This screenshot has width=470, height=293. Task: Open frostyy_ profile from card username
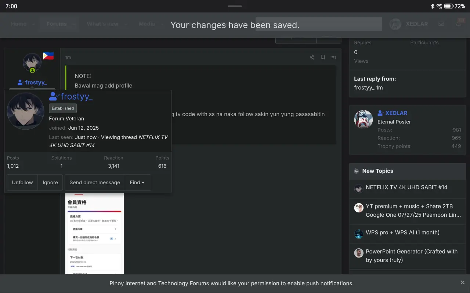pos(77,96)
